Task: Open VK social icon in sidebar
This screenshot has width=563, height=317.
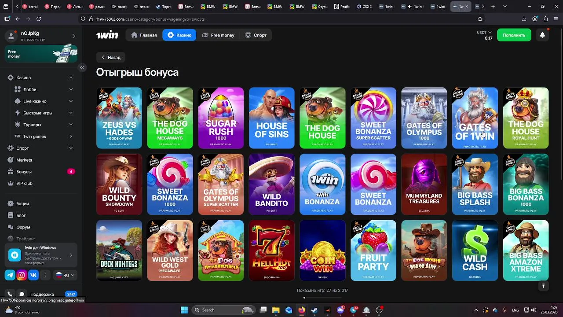Action: [33, 275]
